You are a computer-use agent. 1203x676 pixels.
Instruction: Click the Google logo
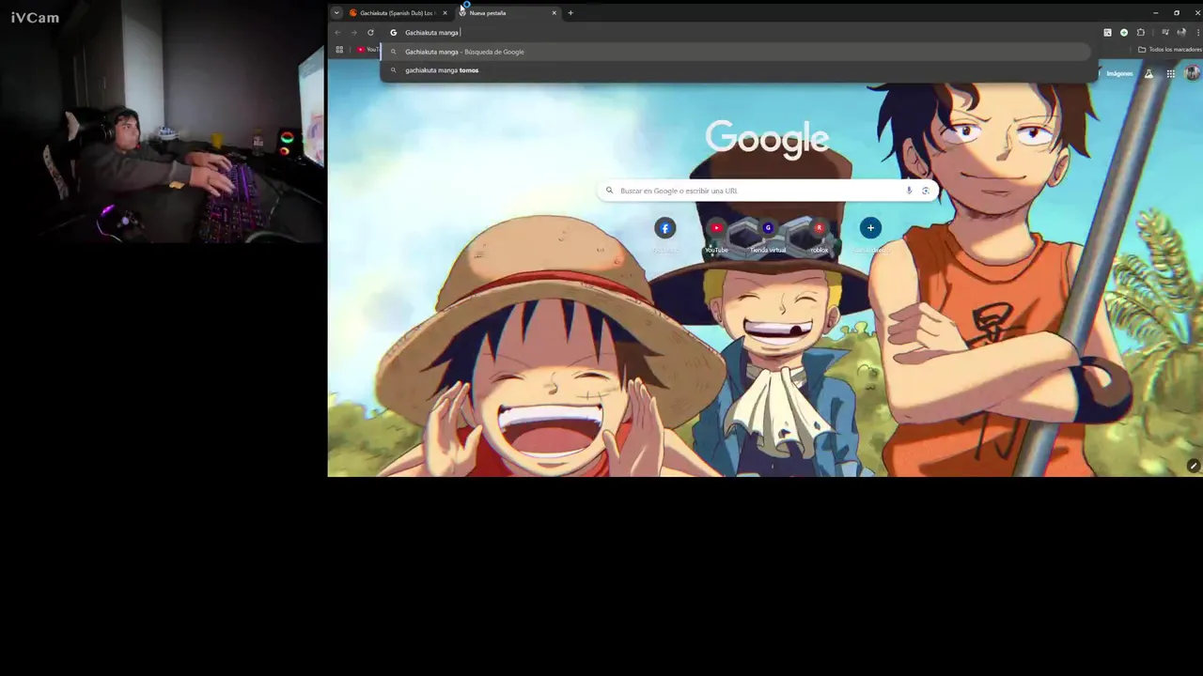point(767,138)
